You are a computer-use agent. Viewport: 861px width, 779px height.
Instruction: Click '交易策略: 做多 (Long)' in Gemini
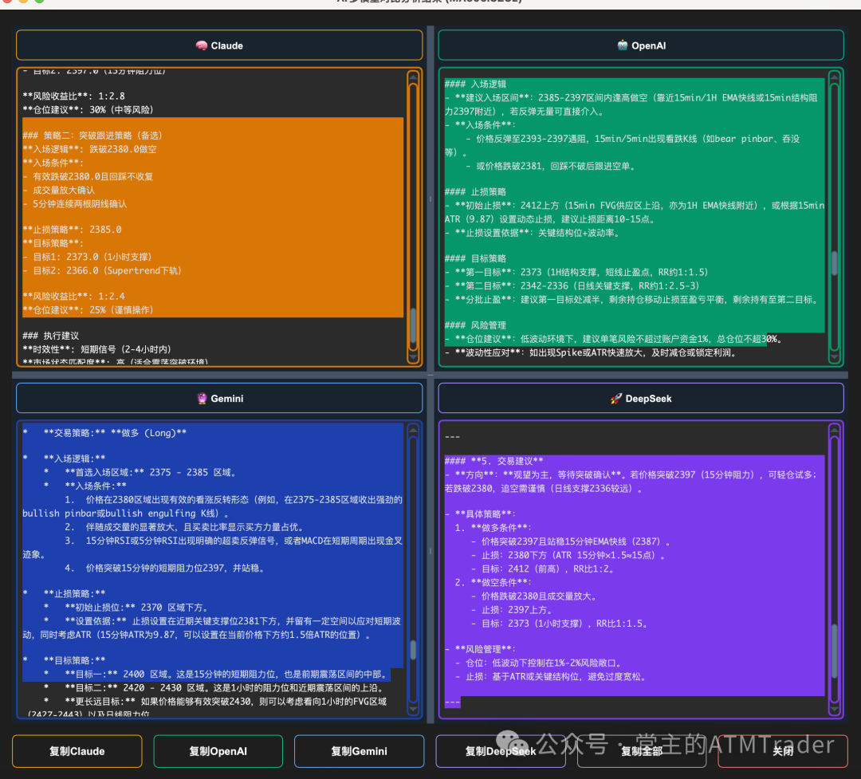(x=105, y=433)
